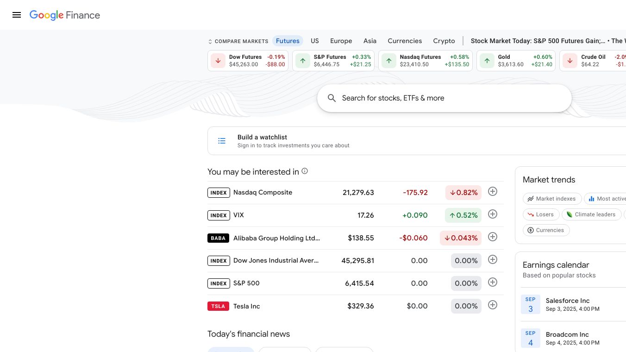This screenshot has height=352, width=626.
Task: Open the Dow Futures card
Action: pos(248,61)
